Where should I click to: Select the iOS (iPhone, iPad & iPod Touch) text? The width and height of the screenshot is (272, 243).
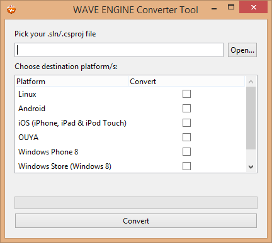(72, 123)
